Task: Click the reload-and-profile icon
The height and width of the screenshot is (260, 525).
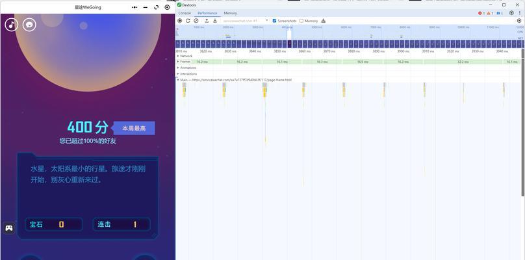Action: (x=188, y=21)
